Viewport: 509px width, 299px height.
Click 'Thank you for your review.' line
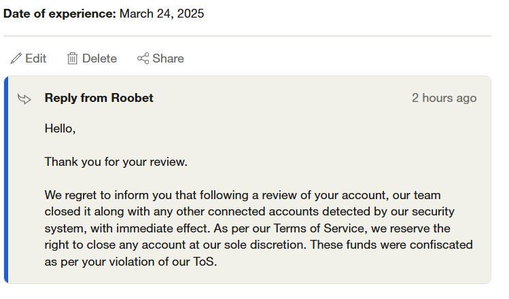point(116,162)
